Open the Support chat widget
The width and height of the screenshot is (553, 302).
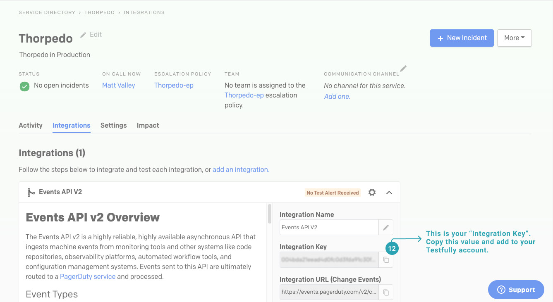click(516, 290)
